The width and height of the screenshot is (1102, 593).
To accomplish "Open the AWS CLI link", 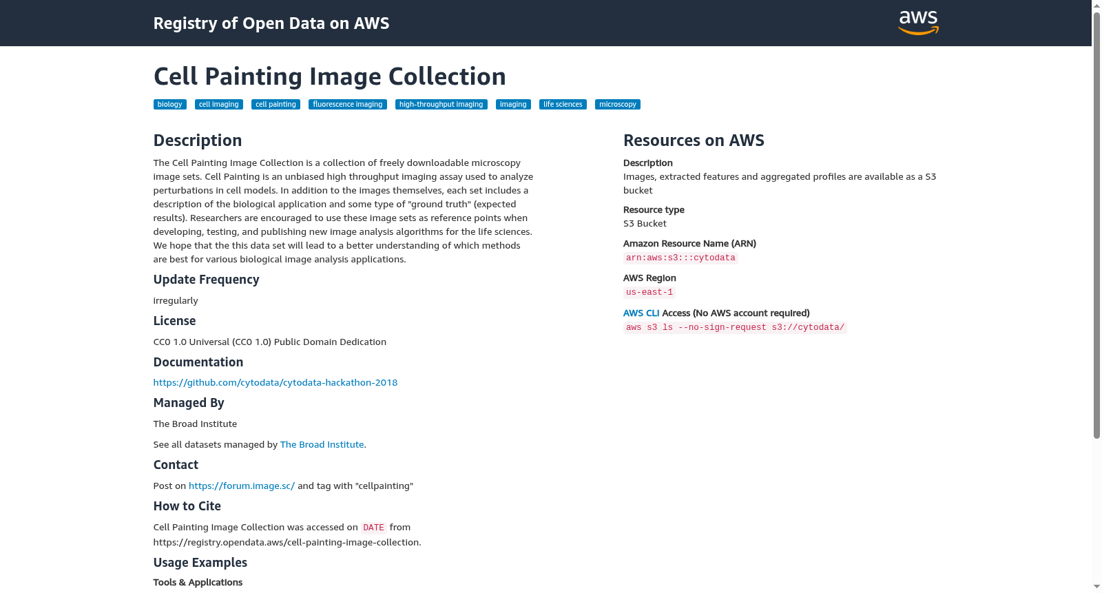I will click(641, 313).
